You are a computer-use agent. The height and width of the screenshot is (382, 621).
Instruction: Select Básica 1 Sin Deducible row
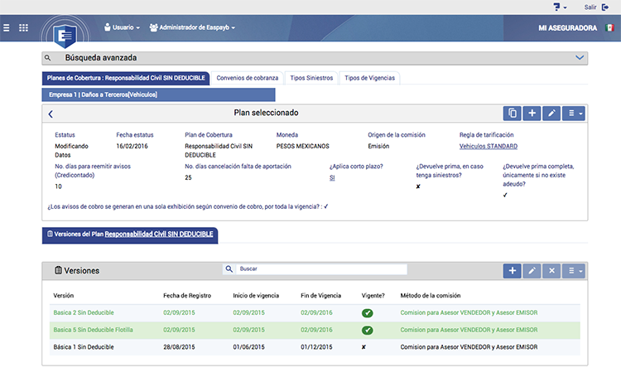(315, 347)
